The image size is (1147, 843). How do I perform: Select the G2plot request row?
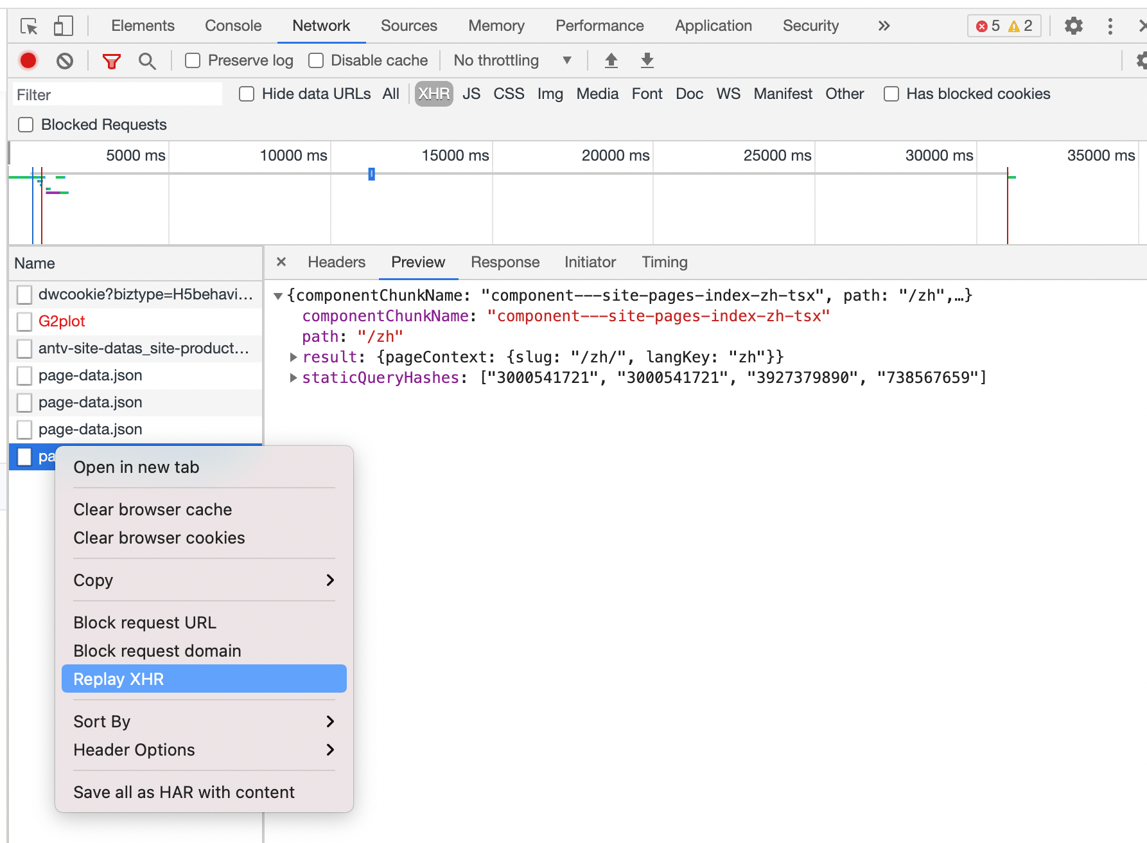[136, 322]
